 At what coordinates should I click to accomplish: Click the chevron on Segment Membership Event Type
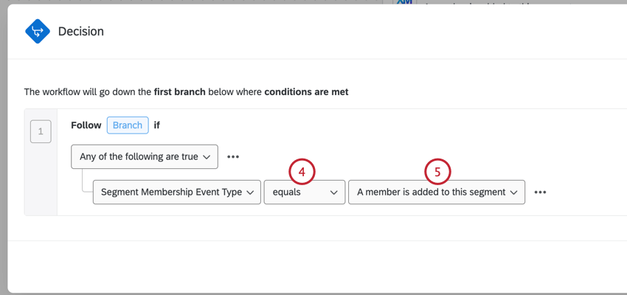[x=250, y=192]
